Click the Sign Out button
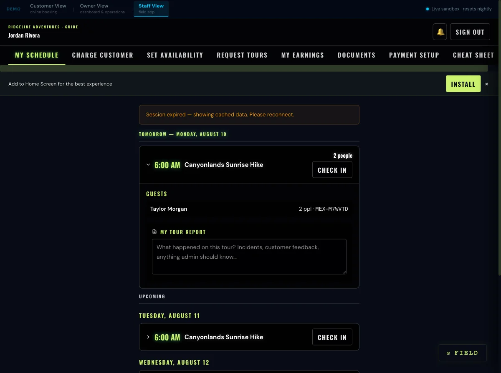 tap(470, 32)
